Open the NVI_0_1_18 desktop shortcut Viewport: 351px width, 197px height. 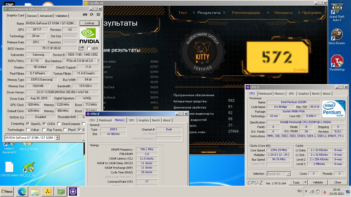29,169
